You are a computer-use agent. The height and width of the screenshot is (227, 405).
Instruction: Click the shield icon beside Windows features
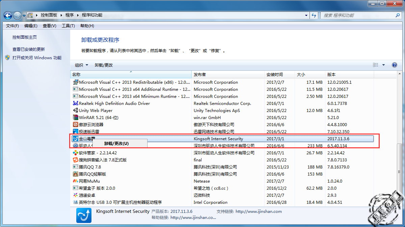click(x=8, y=58)
